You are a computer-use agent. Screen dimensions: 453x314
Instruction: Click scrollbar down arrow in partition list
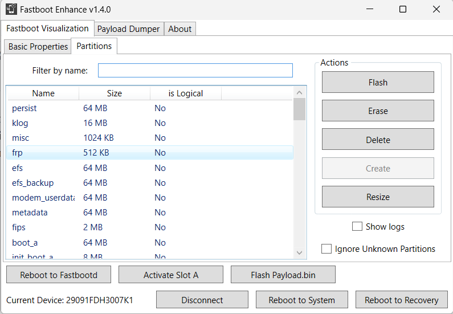(300, 252)
